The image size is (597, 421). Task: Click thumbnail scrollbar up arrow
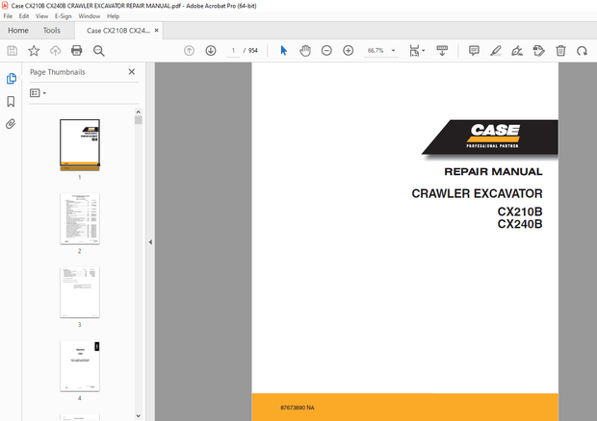(139, 112)
